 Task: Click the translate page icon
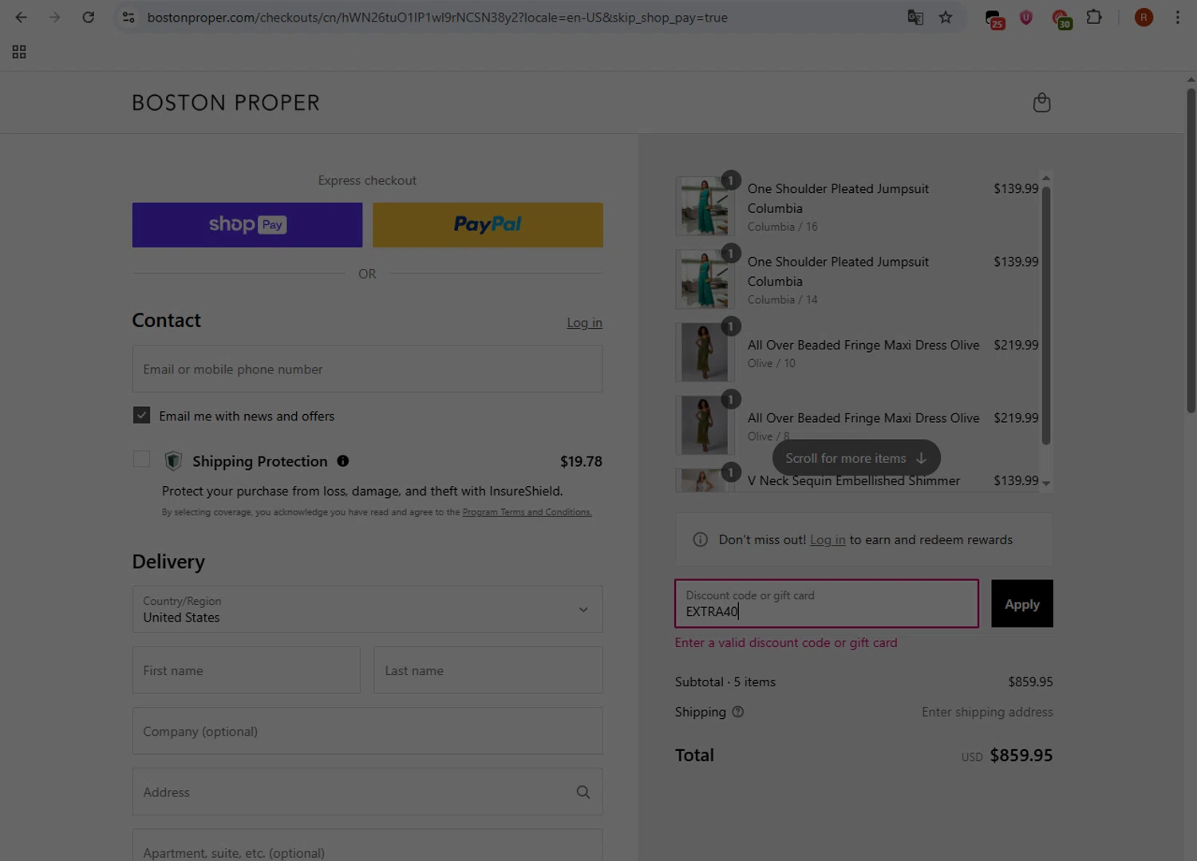click(x=915, y=17)
